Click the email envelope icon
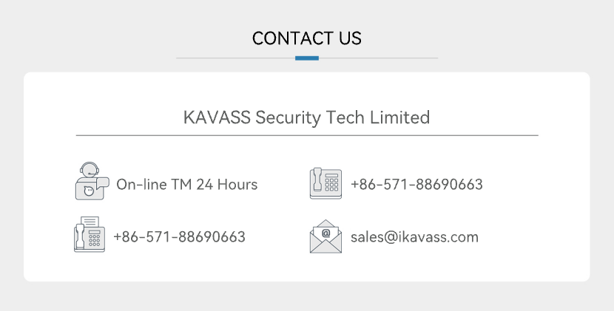The height and width of the screenshot is (311, 614). pyautogui.click(x=325, y=236)
